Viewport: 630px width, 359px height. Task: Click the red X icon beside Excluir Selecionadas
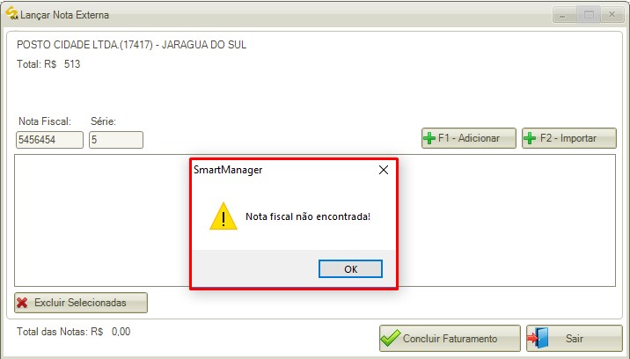pos(23,303)
